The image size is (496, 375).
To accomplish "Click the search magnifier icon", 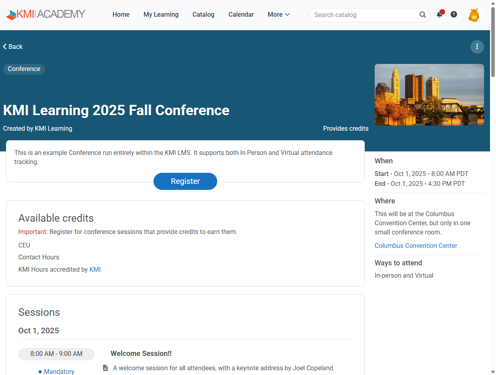I will (x=422, y=15).
